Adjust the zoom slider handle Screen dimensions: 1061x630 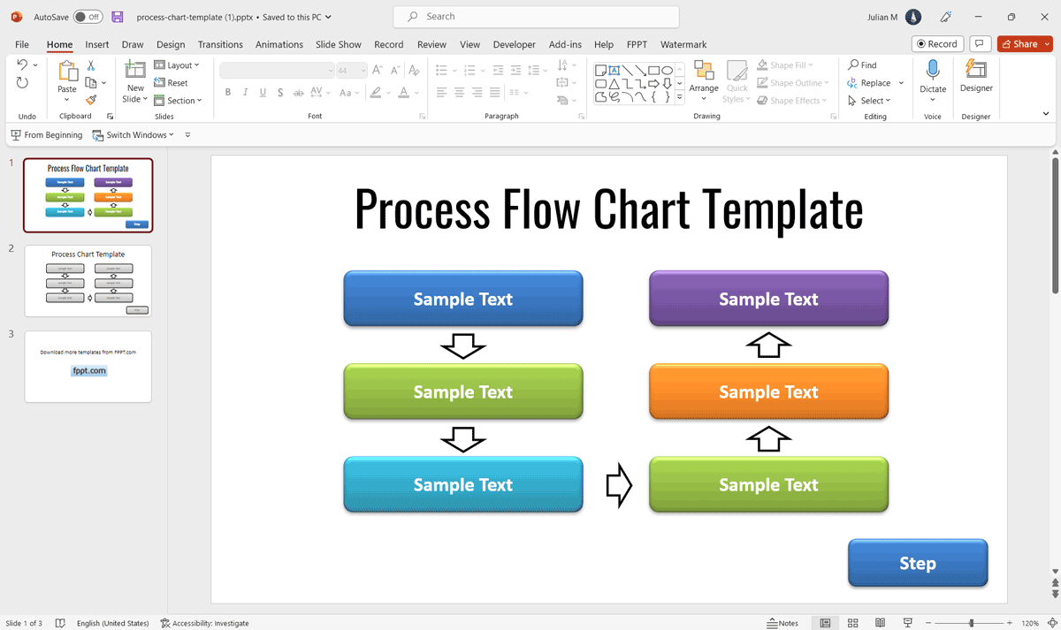[x=971, y=623]
